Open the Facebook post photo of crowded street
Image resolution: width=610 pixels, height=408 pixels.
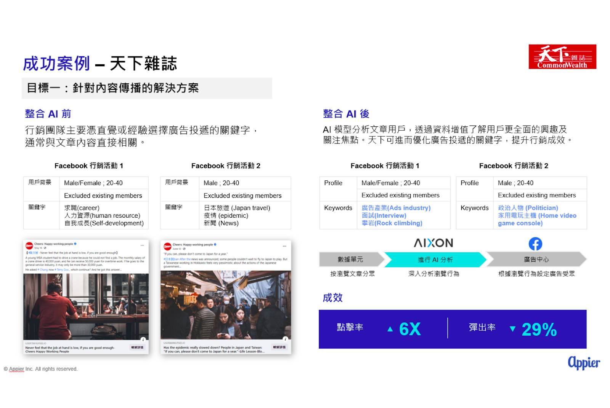pyautogui.click(x=226, y=305)
